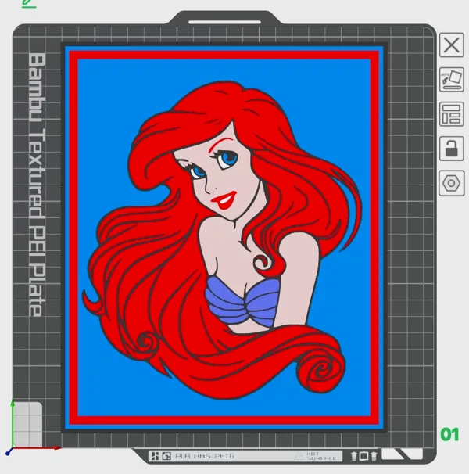
Task: Click the plate number 01 label
Action: coord(449,435)
